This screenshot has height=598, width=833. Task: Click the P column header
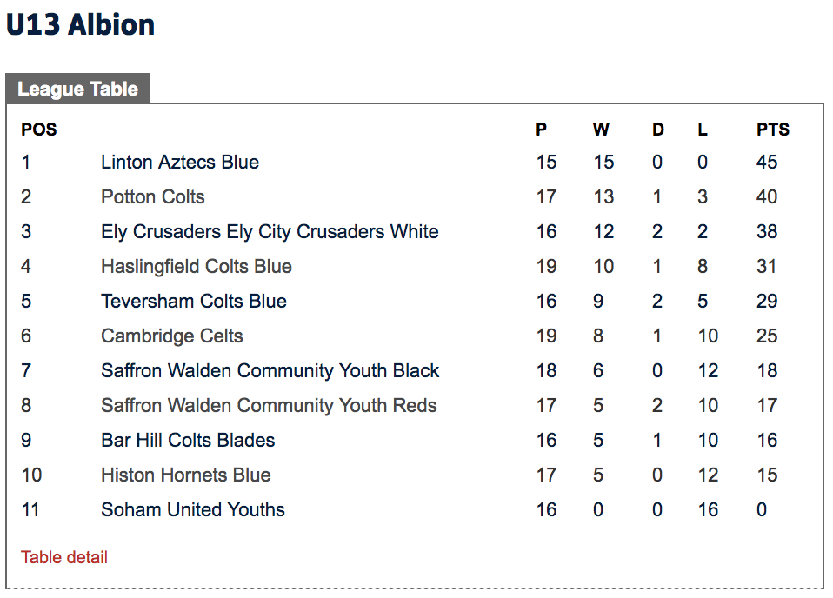(x=542, y=130)
